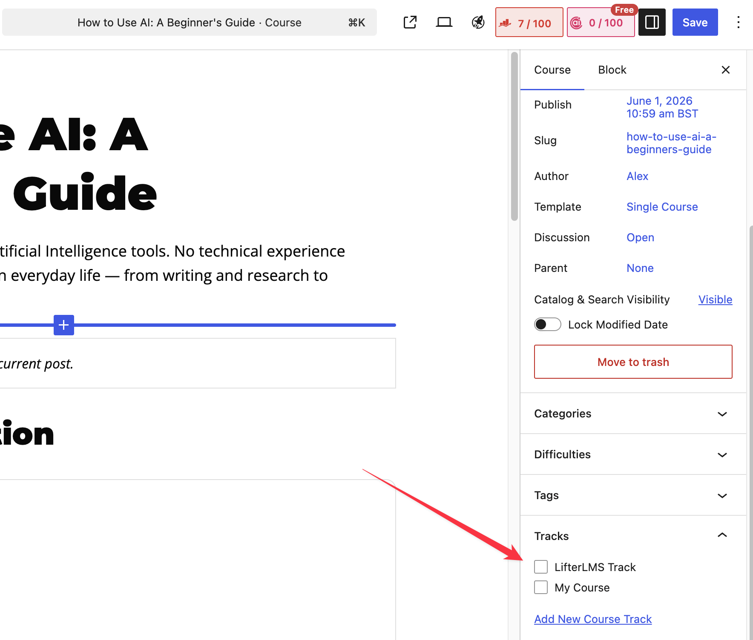Click the editor canvas vertical scrollbar

tap(514, 136)
